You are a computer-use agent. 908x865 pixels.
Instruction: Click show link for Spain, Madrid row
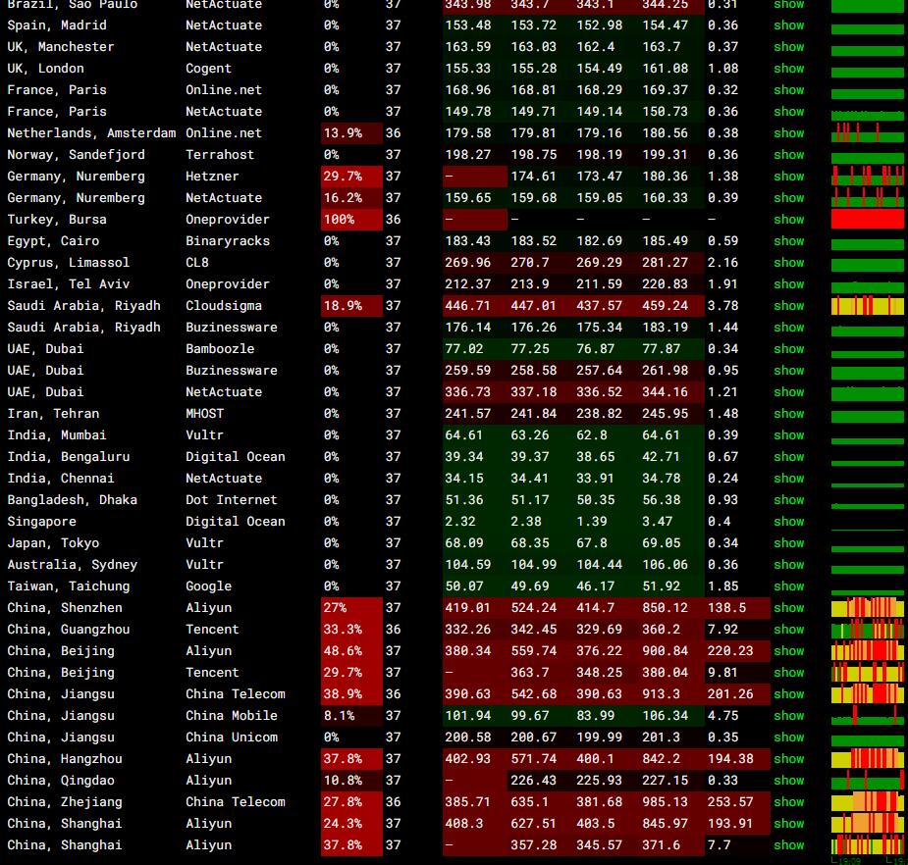coord(788,25)
